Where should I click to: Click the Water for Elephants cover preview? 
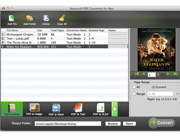(x=157, y=50)
